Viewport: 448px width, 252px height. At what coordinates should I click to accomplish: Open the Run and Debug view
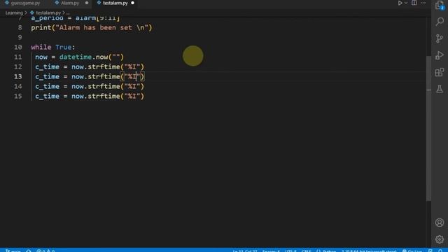(x=440, y=55)
